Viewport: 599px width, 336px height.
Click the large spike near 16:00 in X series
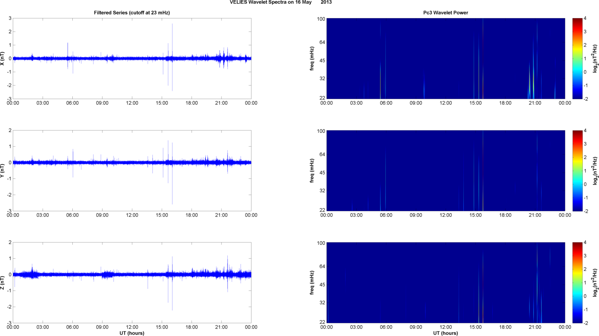pos(172,57)
